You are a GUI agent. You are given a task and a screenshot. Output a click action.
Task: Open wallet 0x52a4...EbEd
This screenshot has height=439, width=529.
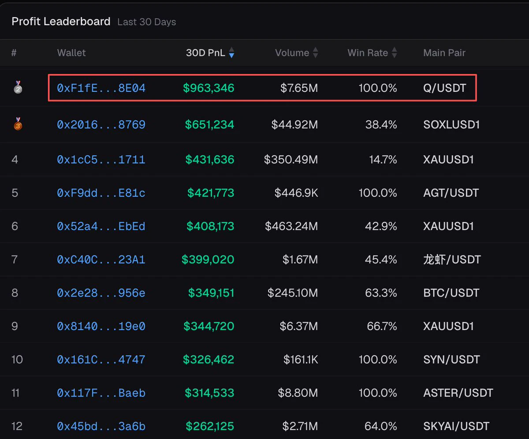pos(101,226)
